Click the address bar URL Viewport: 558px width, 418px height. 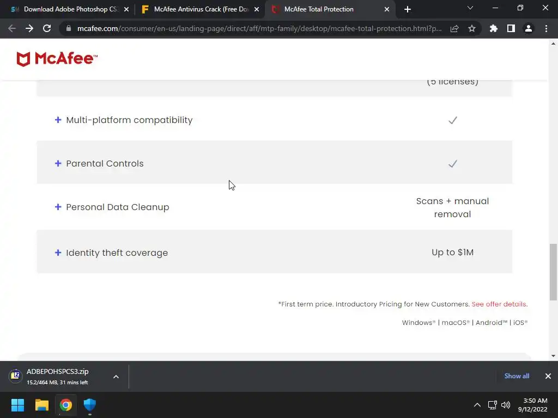tap(259, 28)
